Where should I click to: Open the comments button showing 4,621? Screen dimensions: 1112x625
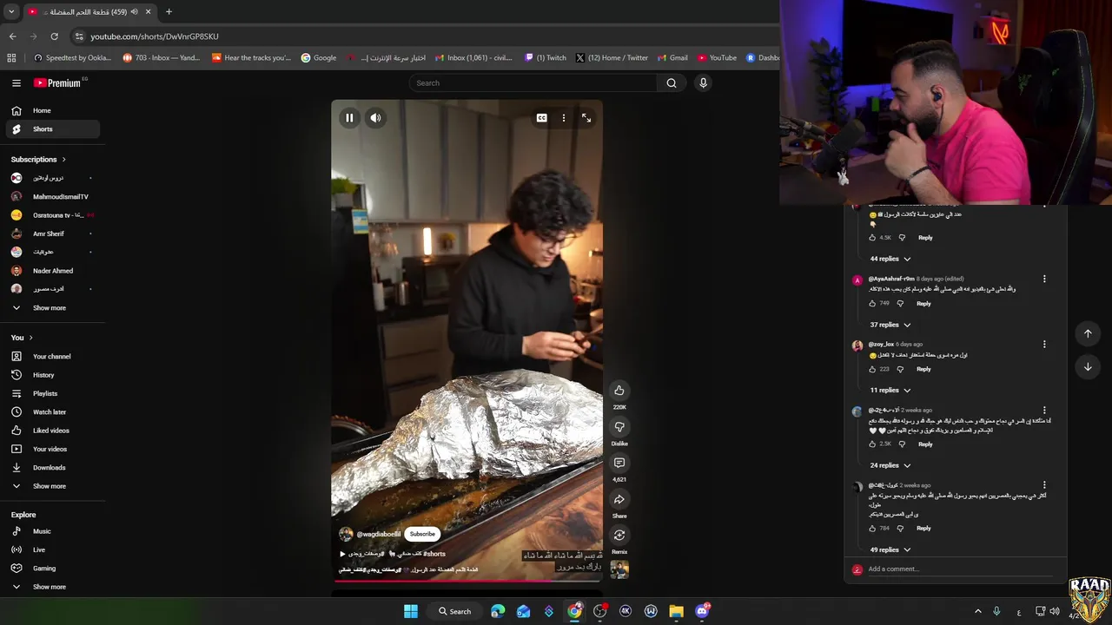[x=619, y=463]
